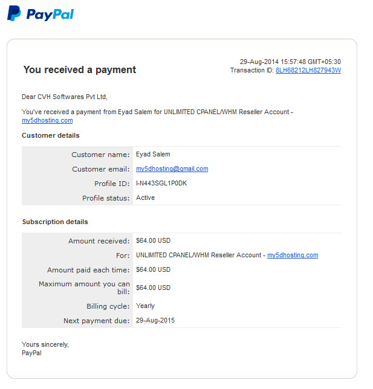Open my5dhosting.com link in subscription details
This screenshot has height=389, width=373.
[293, 256]
